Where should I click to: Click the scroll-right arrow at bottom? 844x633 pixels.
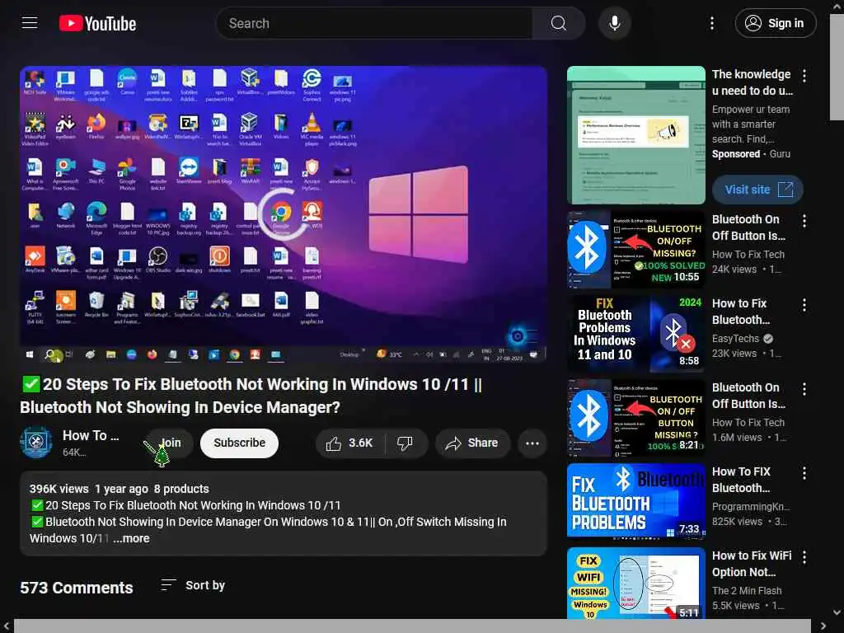[x=823, y=626]
